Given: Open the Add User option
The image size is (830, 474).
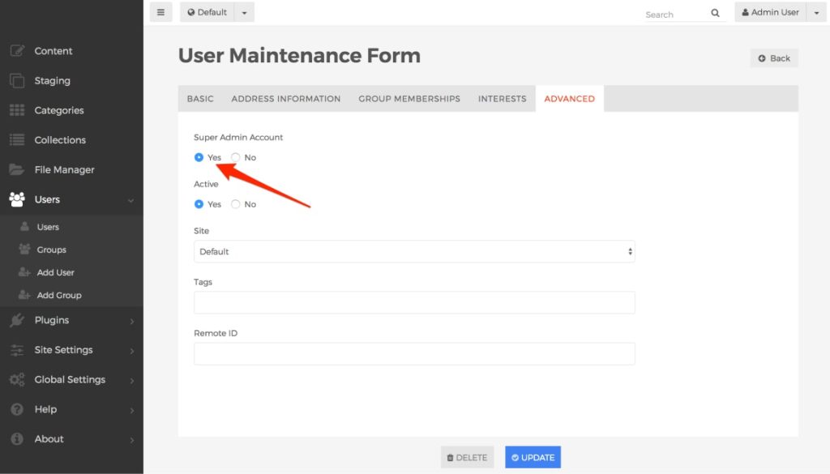Looking at the screenshot, I should [x=55, y=271].
